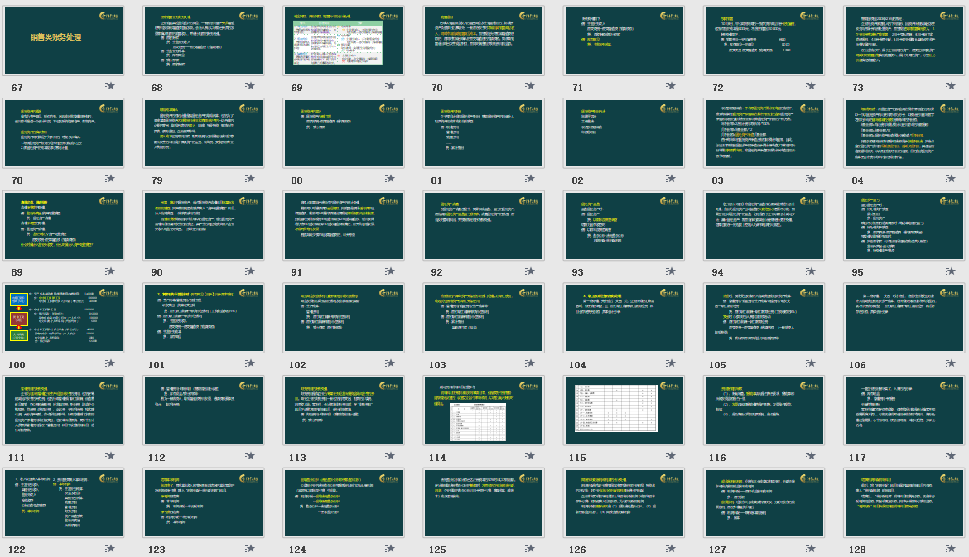Click the animation star icon under slide 70
The height and width of the screenshot is (557, 969).
pos(529,86)
